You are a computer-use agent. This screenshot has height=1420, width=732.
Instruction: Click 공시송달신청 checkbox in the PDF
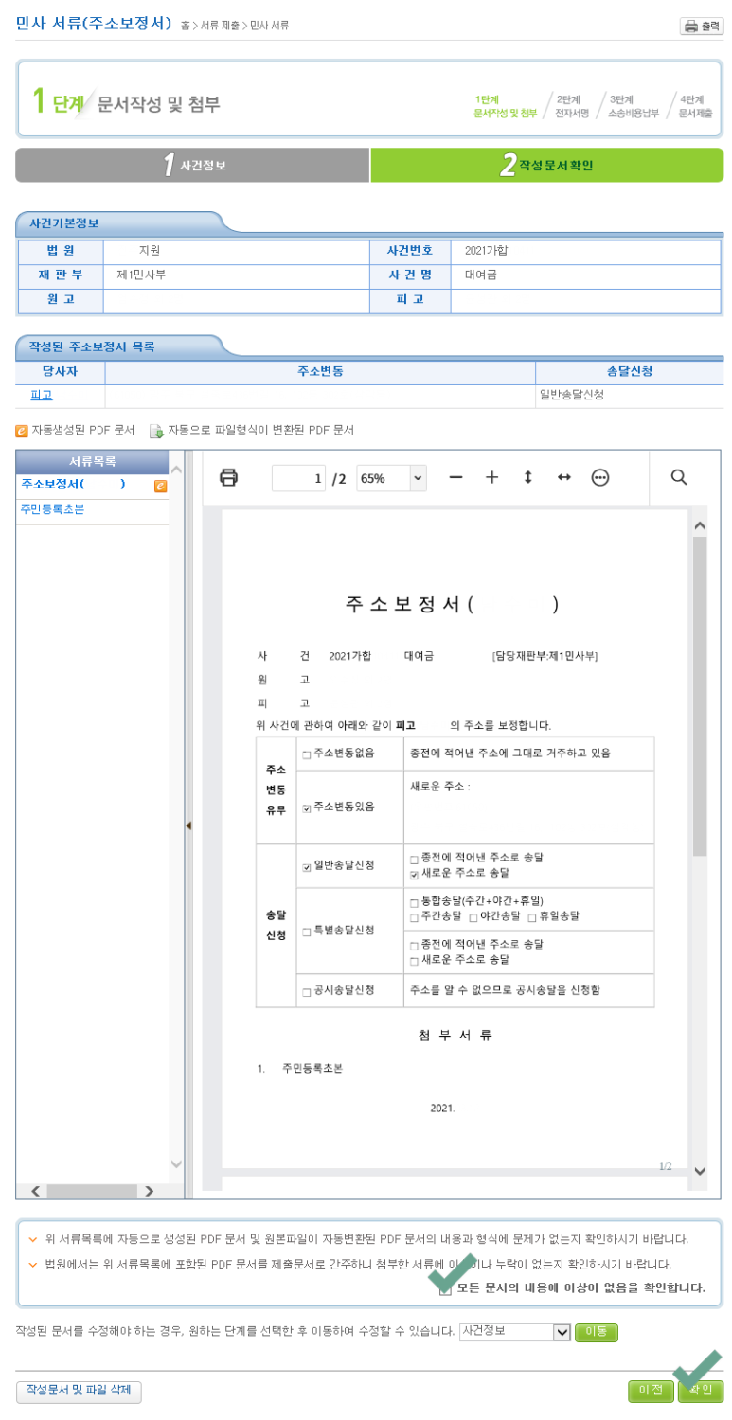click(x=306, y=992)
